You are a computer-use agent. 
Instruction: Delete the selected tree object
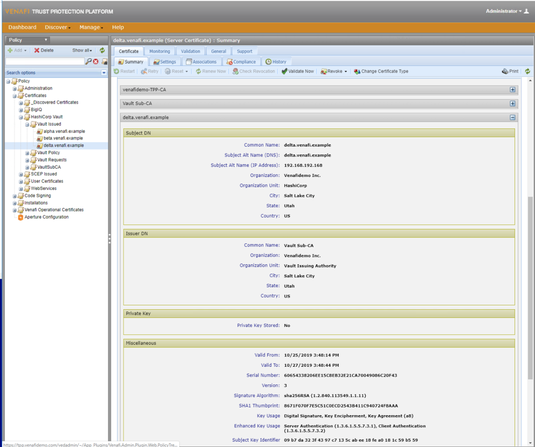44,50
